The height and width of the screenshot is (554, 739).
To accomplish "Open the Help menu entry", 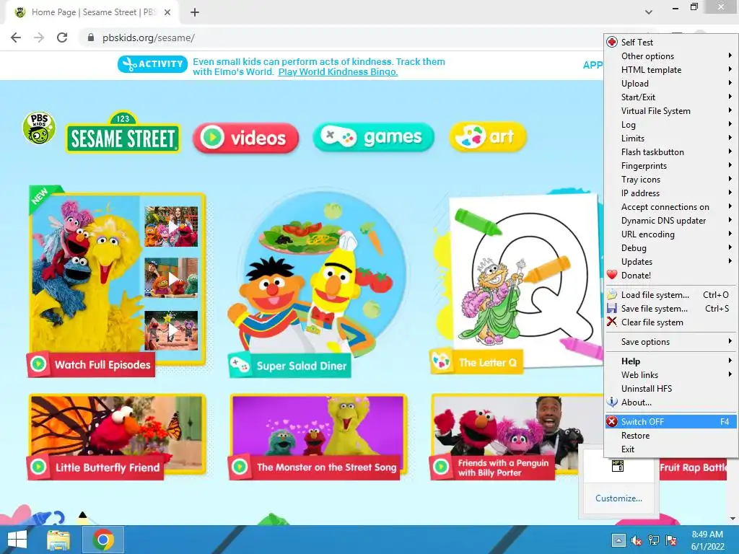I will tap(670, 361).
